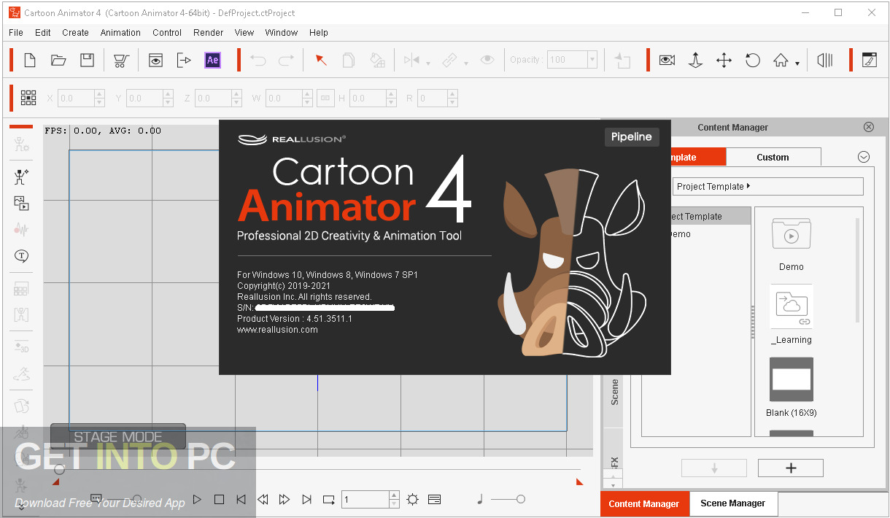Click the Play button
Screen dimensions: 890x518
(197, 499)
